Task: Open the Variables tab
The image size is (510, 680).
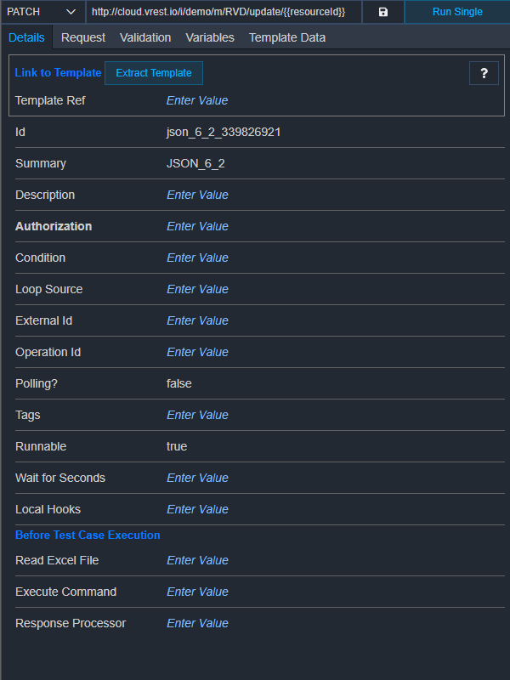Action: [210, 37]
